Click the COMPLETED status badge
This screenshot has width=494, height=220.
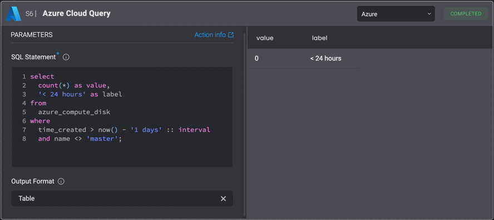(466, 14)
